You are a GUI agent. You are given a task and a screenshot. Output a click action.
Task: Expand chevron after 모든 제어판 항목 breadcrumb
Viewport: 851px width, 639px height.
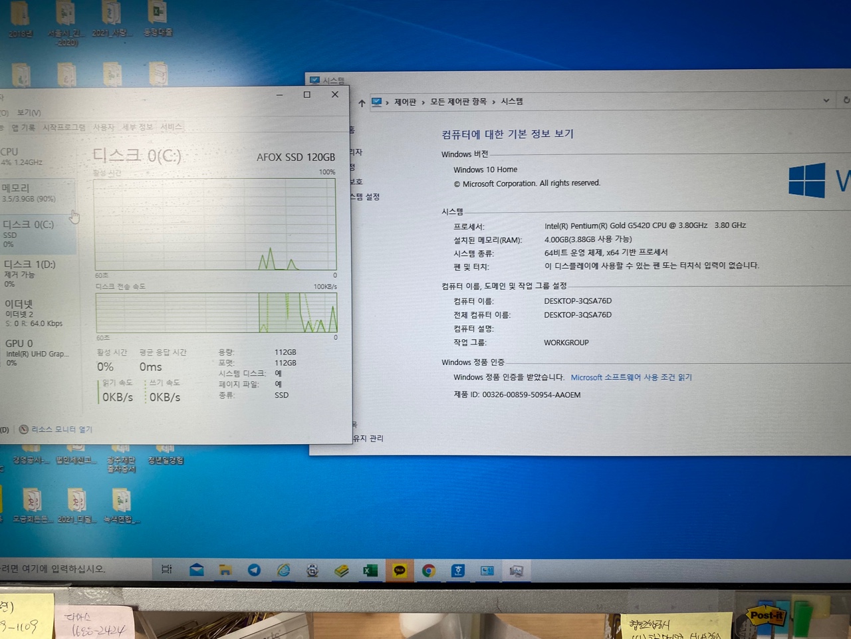[x=494, y=102]
